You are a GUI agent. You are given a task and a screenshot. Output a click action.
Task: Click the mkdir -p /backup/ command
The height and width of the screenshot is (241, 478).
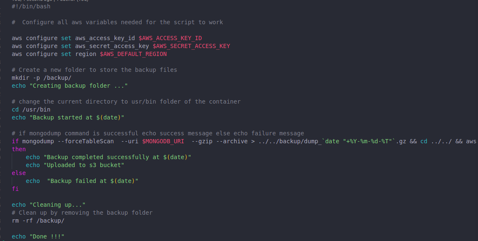pos(41,78)
